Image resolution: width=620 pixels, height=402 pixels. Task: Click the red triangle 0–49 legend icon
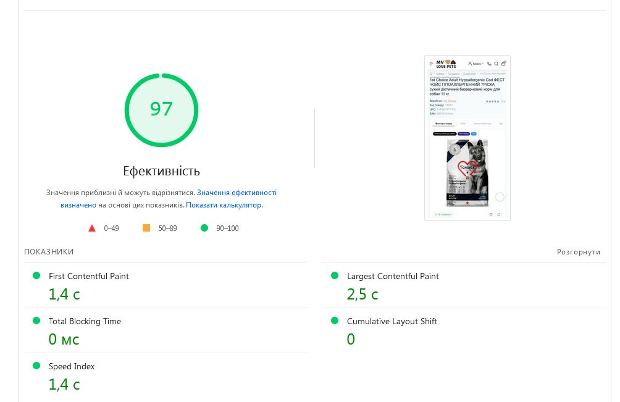pos(92,228)
